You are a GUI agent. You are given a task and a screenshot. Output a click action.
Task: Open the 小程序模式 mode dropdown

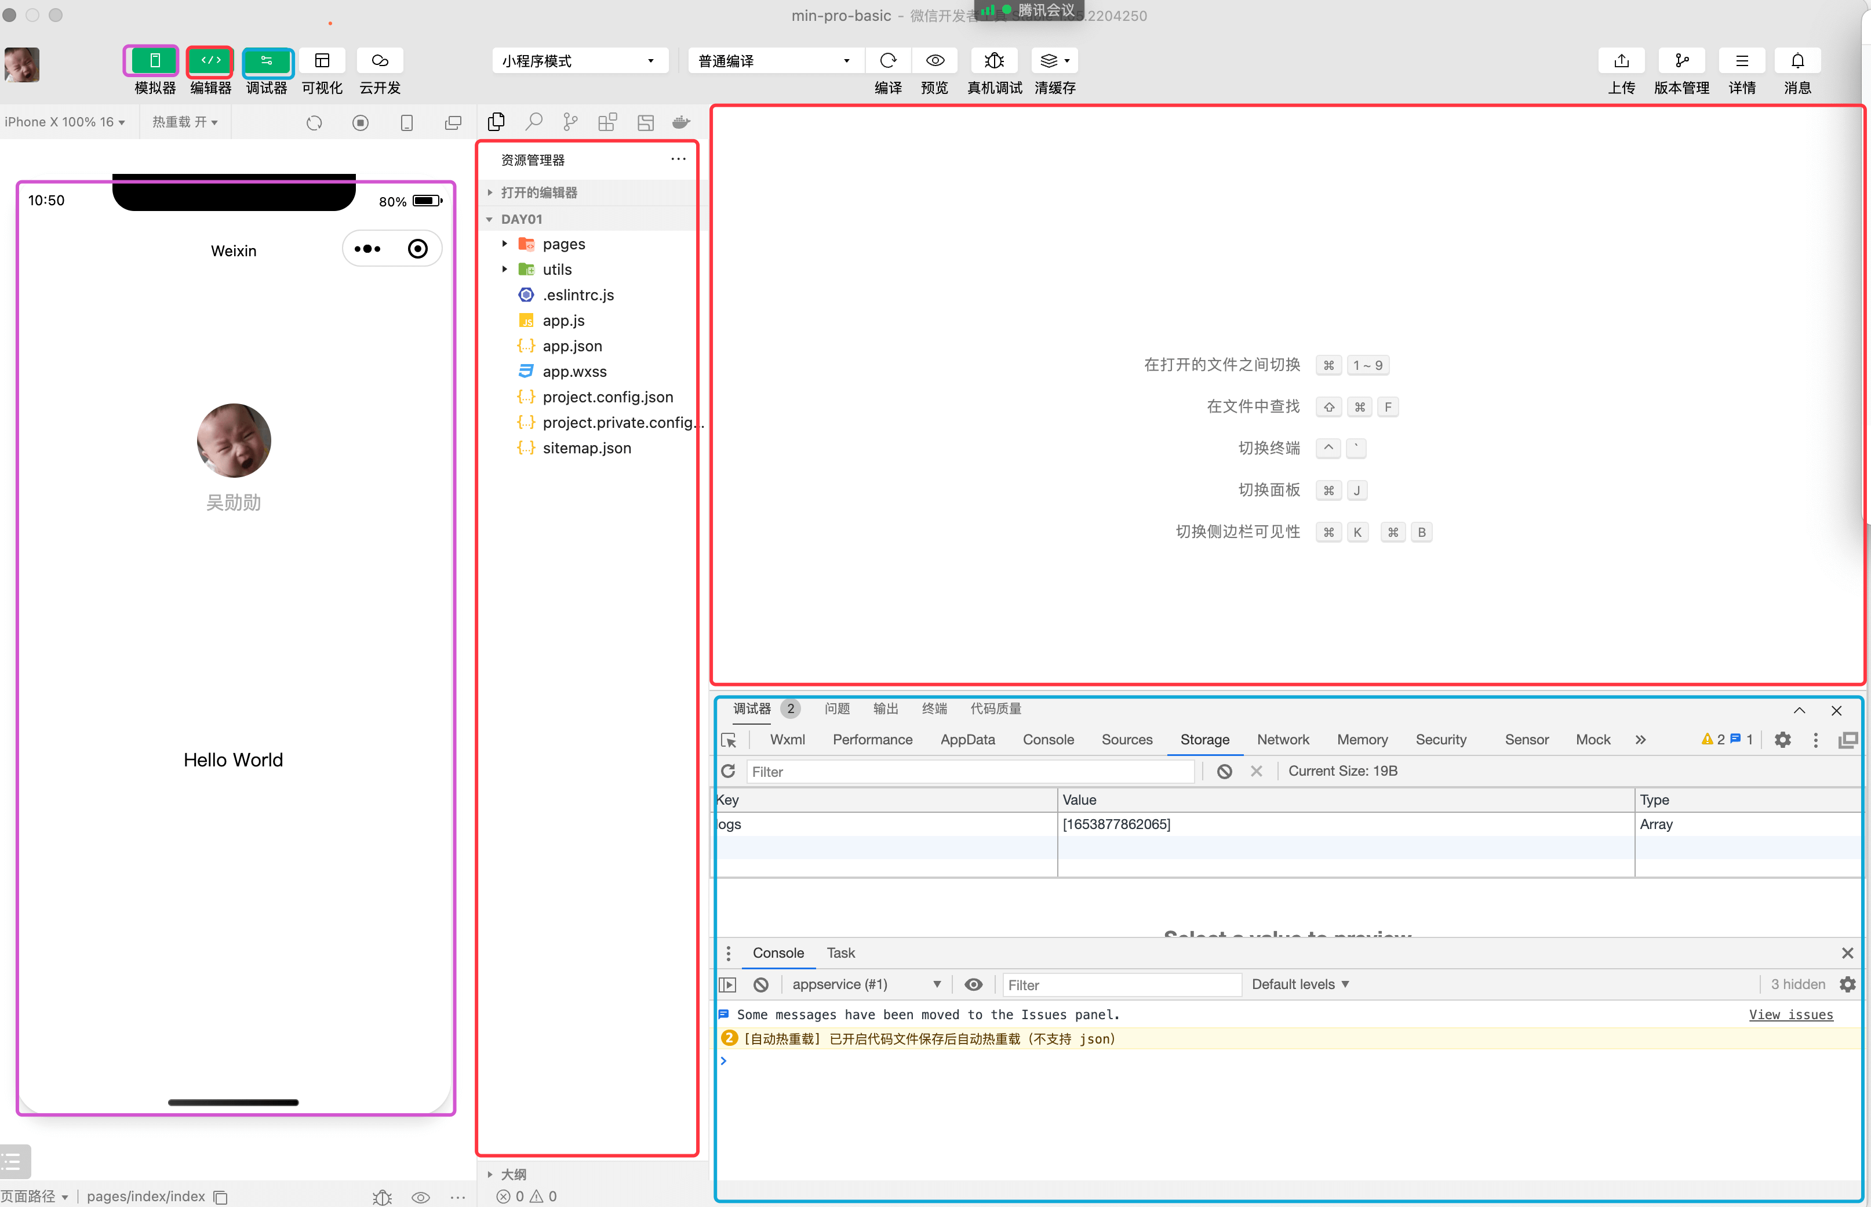[580, 61]
